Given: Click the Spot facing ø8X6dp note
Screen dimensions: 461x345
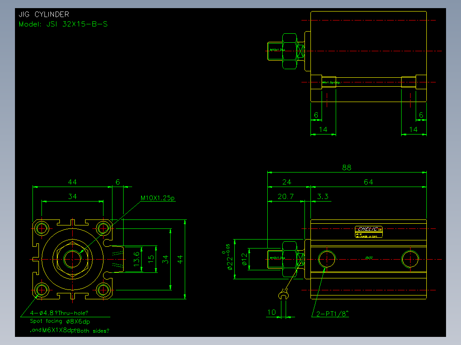Looking at the screenshot, I should click(60, 322).
